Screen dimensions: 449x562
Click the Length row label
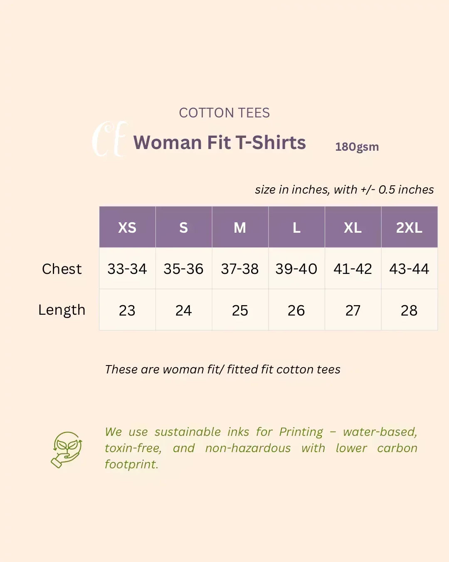click(x=62, y=310)
